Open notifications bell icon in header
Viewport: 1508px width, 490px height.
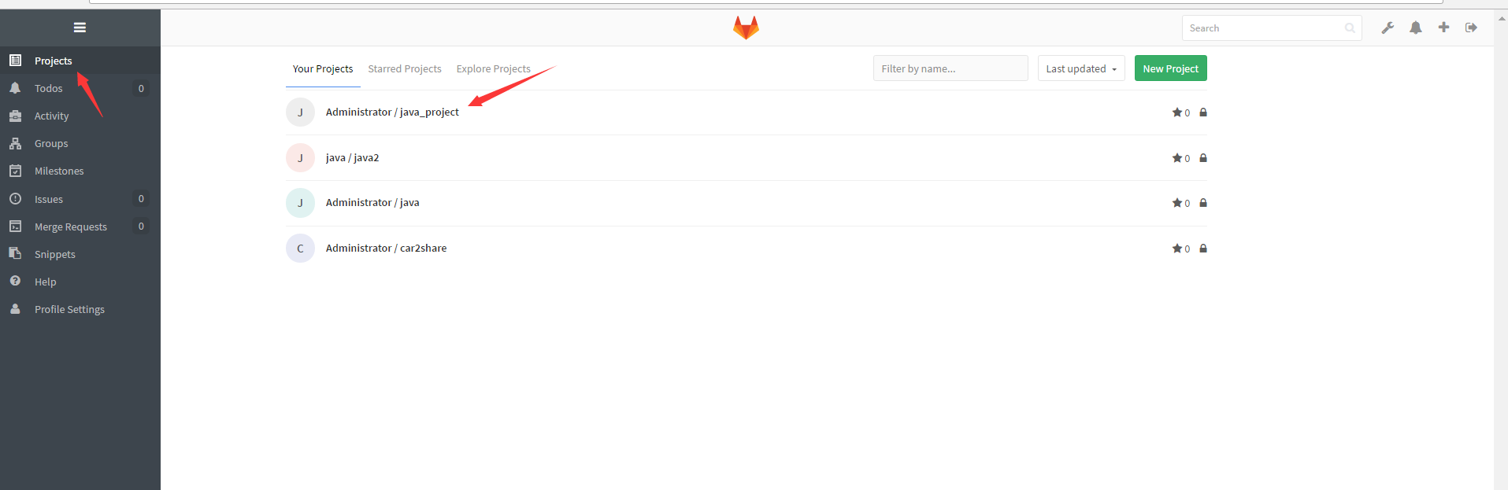pyautogui.click(x=1416, y=28)
